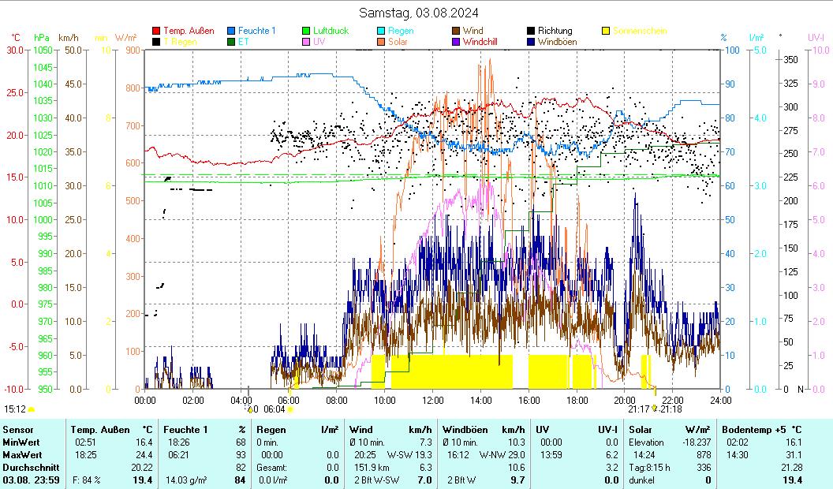Click the 15:12 marker at bottom left
This screenshot has width=833, height=489.
15,409
